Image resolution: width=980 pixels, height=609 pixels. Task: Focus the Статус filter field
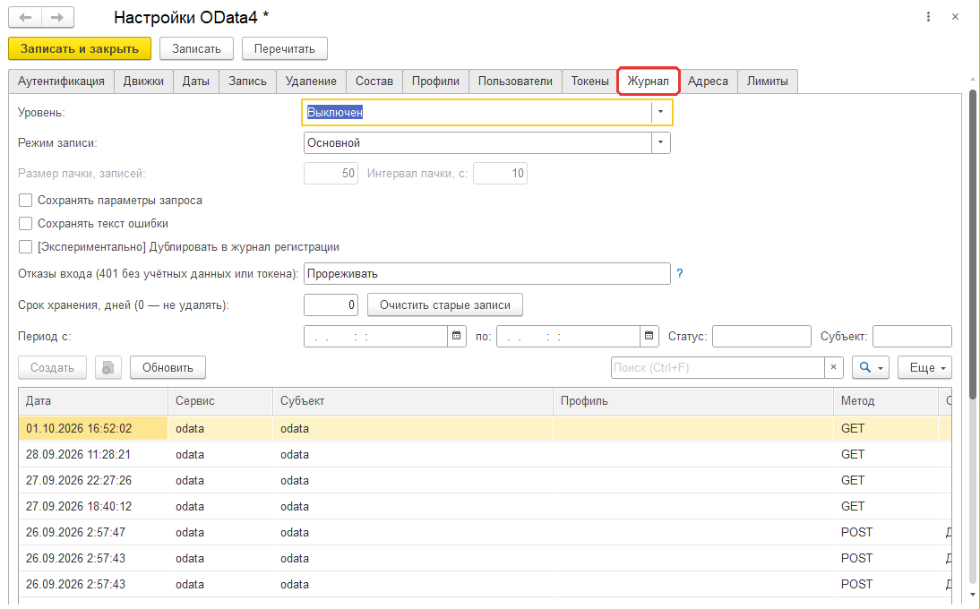click(762, 336)
